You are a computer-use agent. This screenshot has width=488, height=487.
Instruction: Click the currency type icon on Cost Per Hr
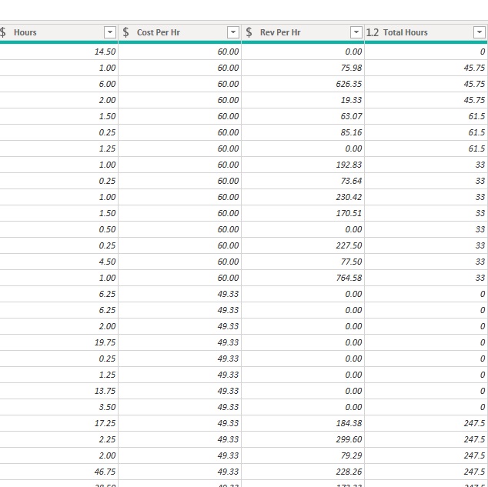(125, 32)
